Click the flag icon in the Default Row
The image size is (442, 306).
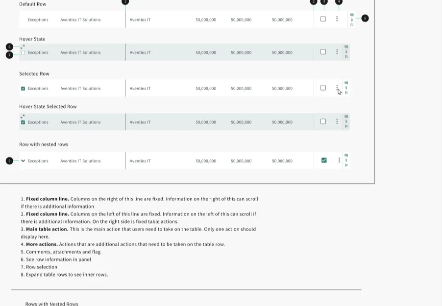(352, 25)
